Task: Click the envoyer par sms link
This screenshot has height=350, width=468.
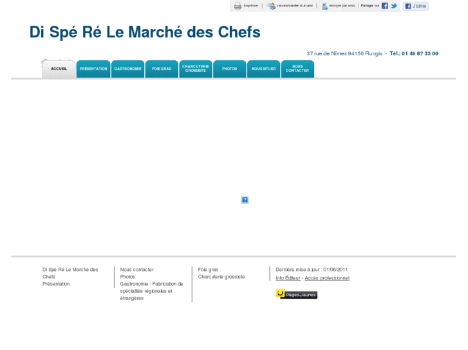Action: 342,6
